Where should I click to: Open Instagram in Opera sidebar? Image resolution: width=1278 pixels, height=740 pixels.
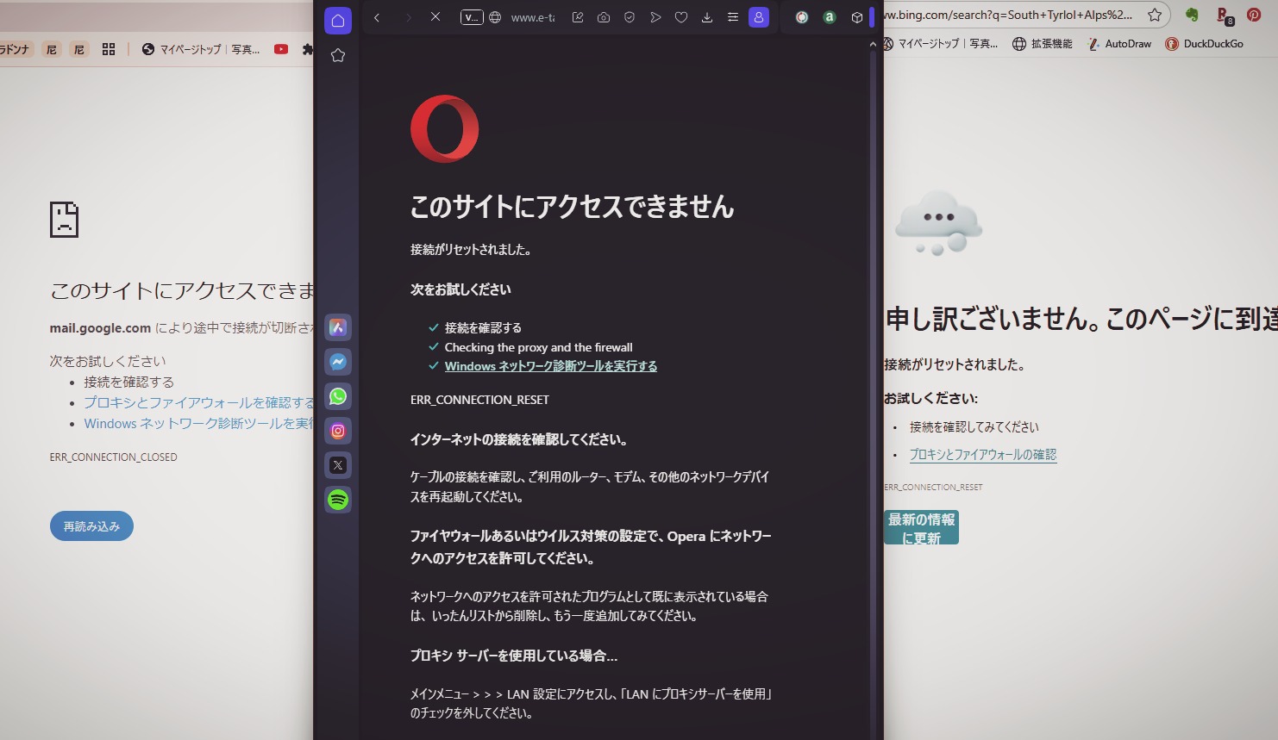coord(338,431)
